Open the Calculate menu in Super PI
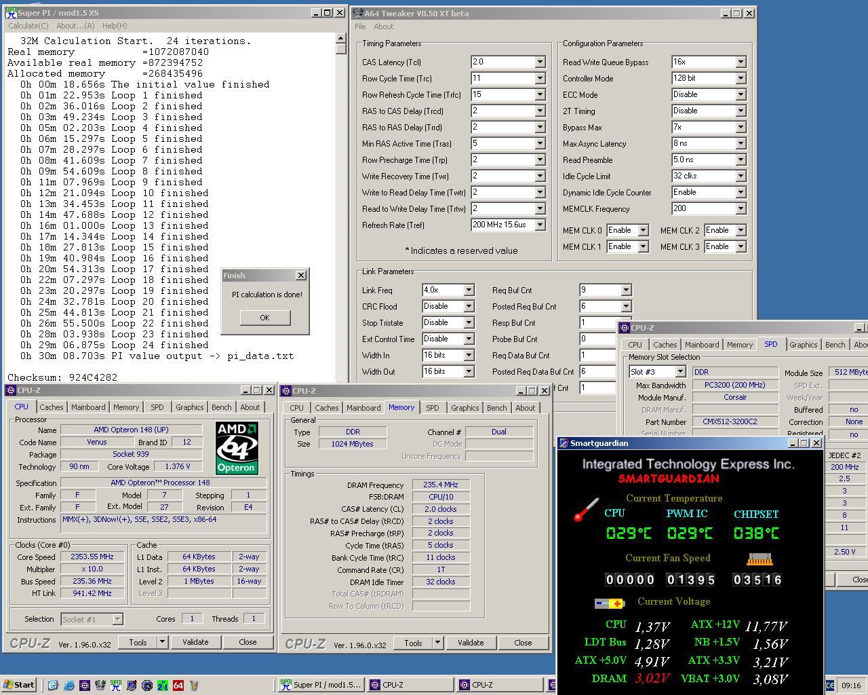The height and width of the screenshot is (695, 868). coord(28,26)
